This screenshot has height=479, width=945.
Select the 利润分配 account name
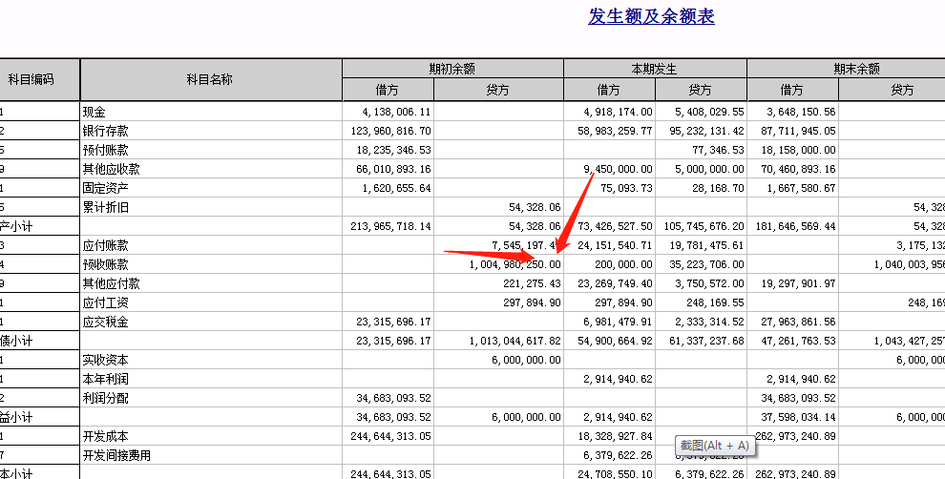click(x=105, y=398)
